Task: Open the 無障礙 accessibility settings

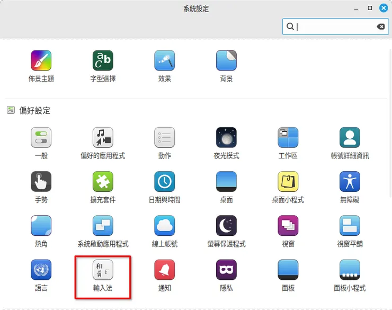Action: [x=350, y=187]
